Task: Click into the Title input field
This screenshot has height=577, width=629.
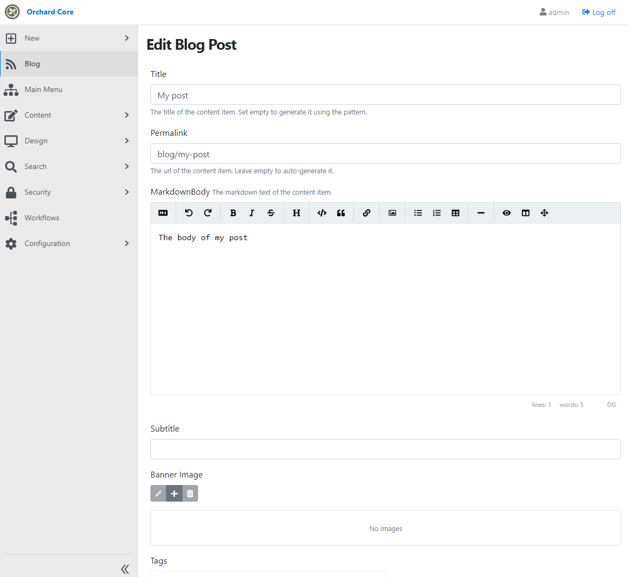Action: (x=385, y=95)
